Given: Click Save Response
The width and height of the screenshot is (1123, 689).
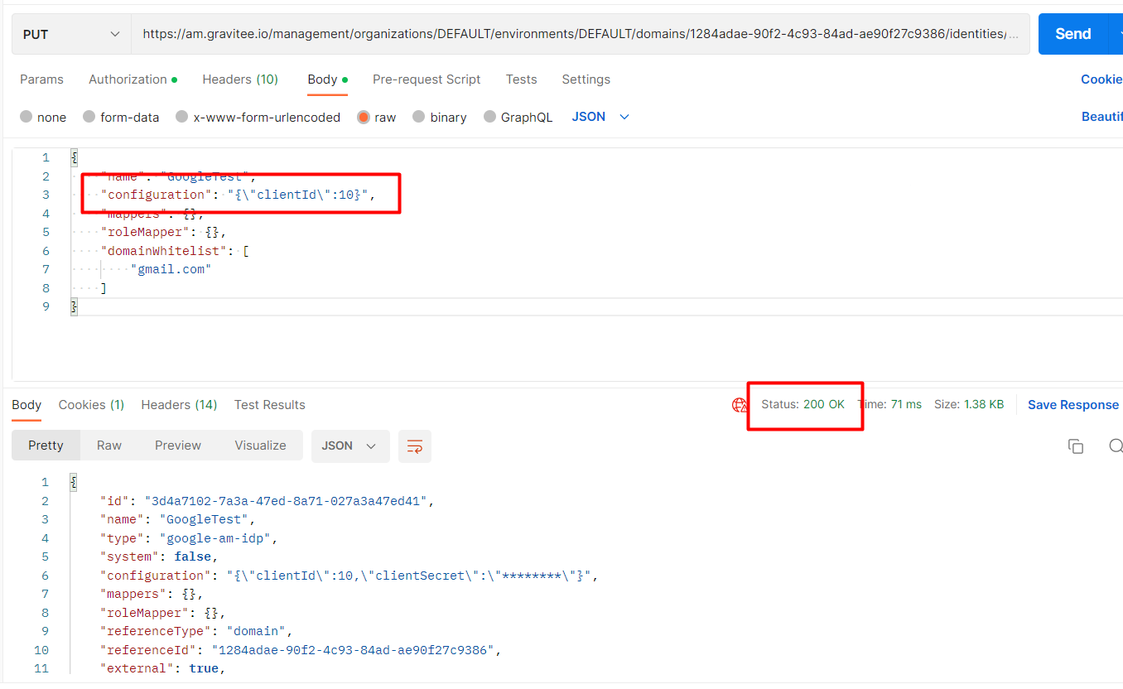Looking at the screenshot, I should [1073, 404].
